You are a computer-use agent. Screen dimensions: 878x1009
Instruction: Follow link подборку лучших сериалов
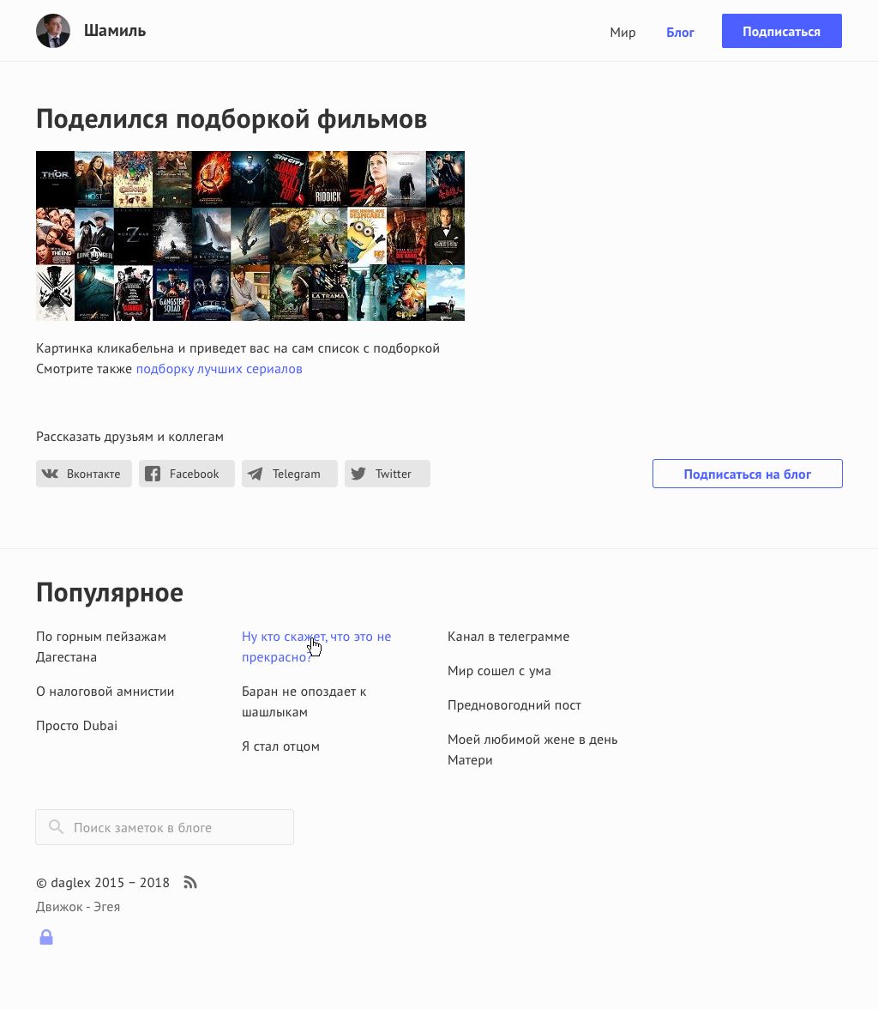point(219,369)
